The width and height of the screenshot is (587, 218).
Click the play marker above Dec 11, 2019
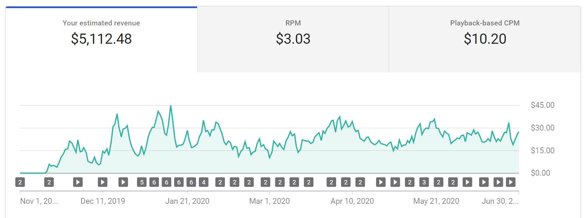(102, 182)
